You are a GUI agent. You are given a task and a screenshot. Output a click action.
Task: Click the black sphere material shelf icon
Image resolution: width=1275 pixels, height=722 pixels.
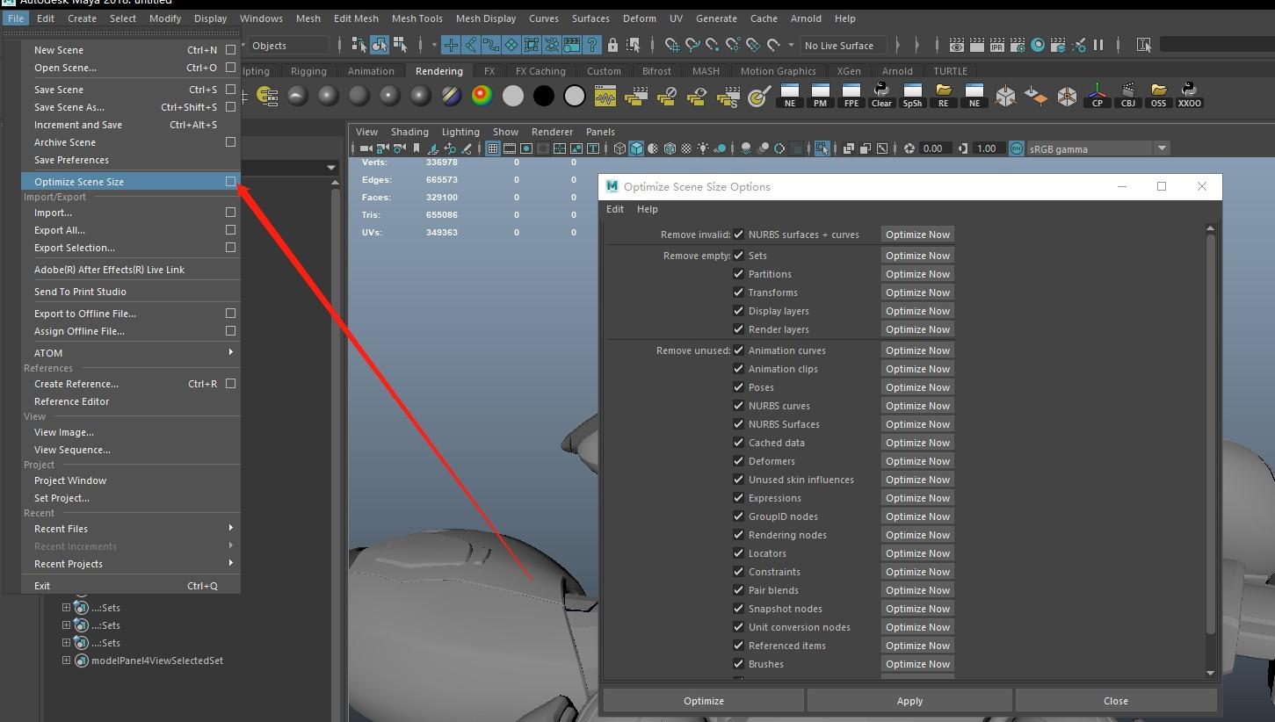(544, 96)
